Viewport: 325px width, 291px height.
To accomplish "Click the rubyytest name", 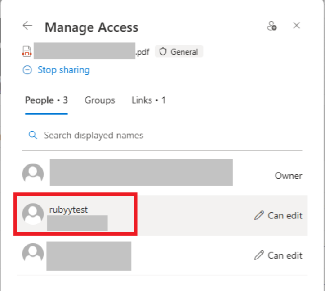I will point(68,209).
